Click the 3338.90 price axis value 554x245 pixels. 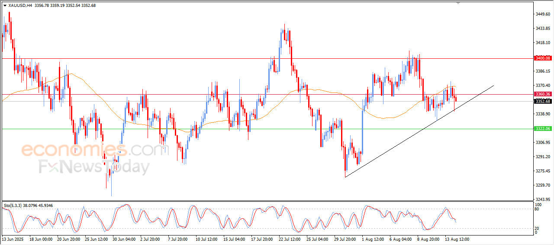(x=543, y=114)
